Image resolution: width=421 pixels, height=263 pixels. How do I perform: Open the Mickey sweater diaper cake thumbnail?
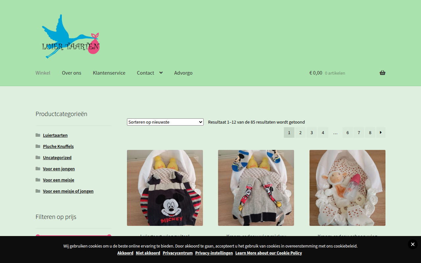tap(165, 188)
